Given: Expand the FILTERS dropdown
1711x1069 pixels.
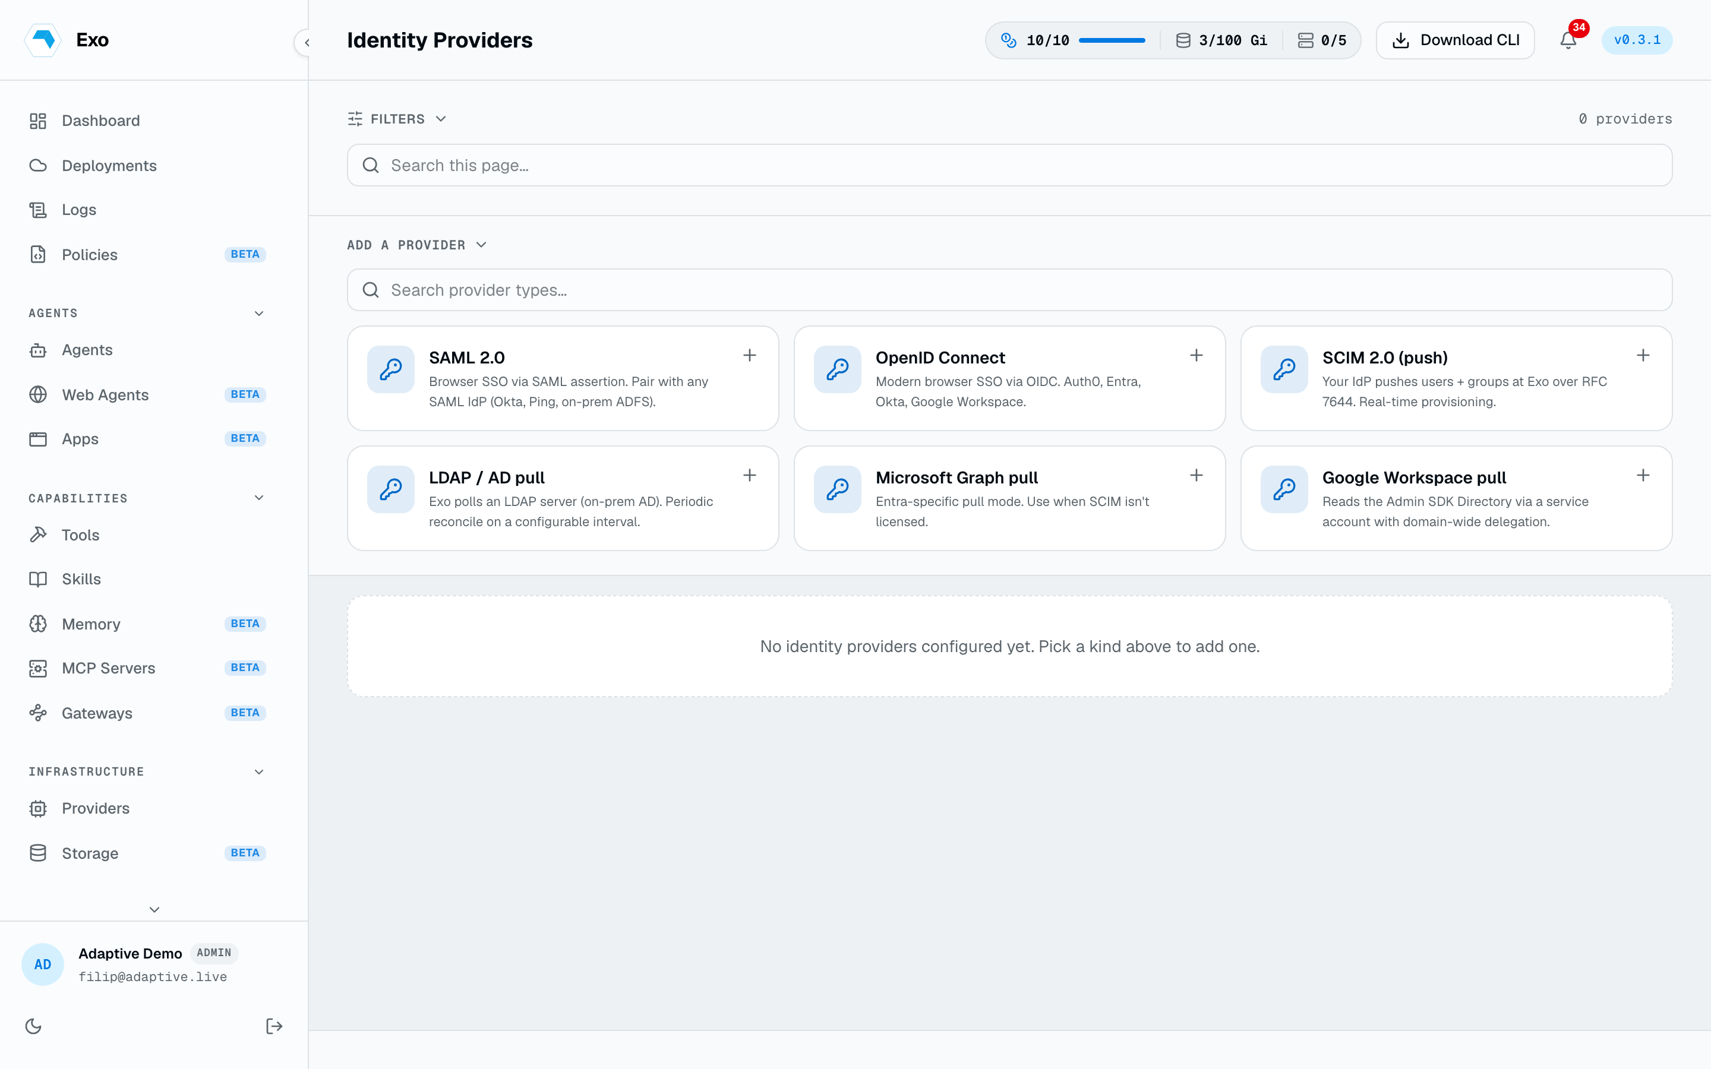Looking at the screenshot, I should click(x=397, y=119).
